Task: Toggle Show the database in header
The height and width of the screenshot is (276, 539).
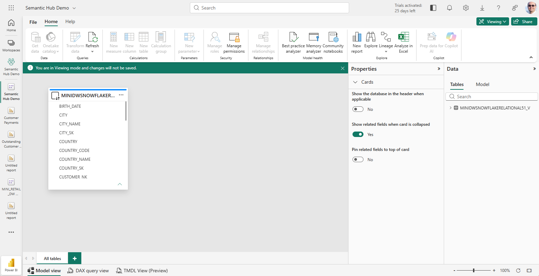Action: pos(358,109)
